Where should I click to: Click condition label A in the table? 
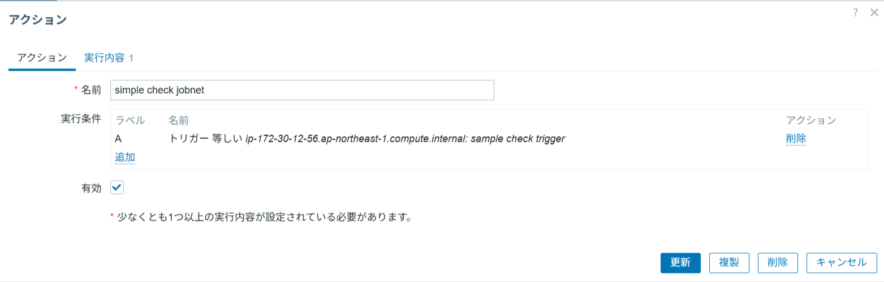tap(118, 138)
